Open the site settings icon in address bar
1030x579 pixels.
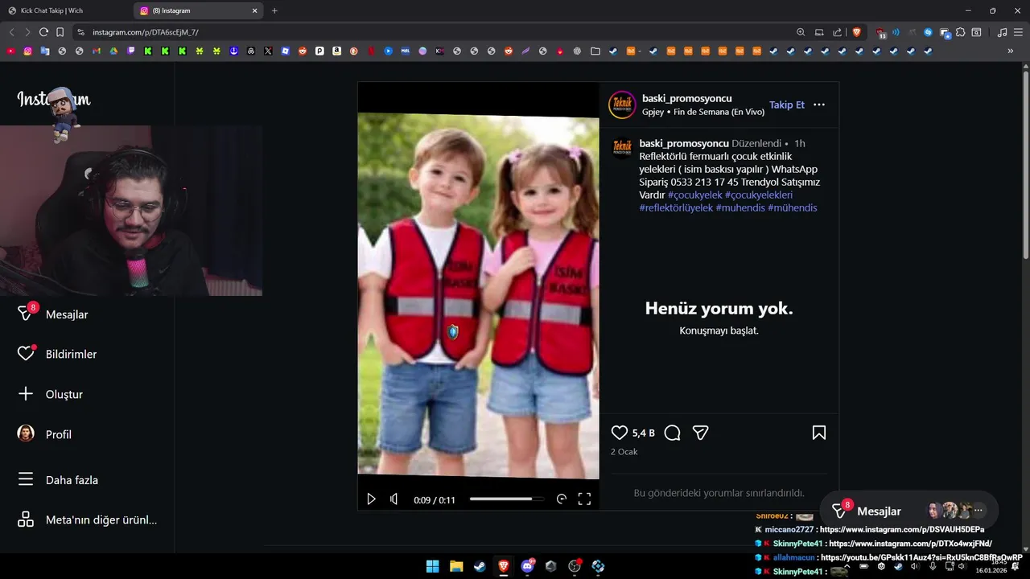point(80,32)
